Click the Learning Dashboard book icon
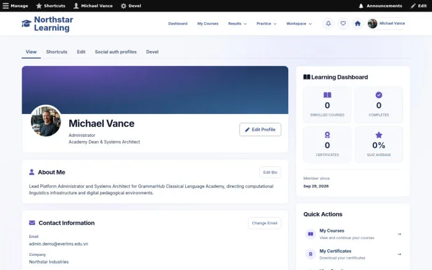 307,77
